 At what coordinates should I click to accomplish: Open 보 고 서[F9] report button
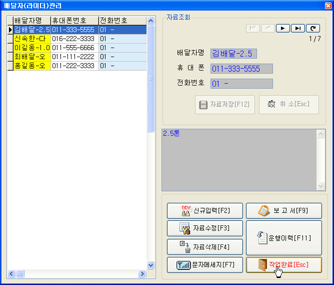point(284,211)
